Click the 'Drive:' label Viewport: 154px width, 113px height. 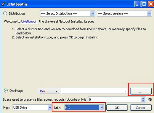[x=58, y=108]
